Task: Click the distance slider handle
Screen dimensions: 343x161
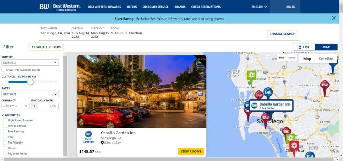Action: [30, 82]
